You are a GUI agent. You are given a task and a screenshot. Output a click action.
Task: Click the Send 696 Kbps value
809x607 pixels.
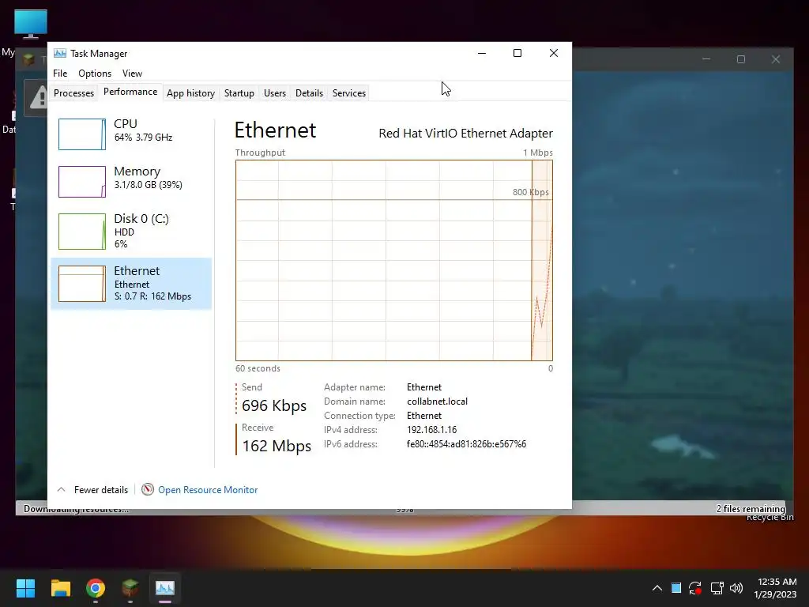(x=274, y=405)
